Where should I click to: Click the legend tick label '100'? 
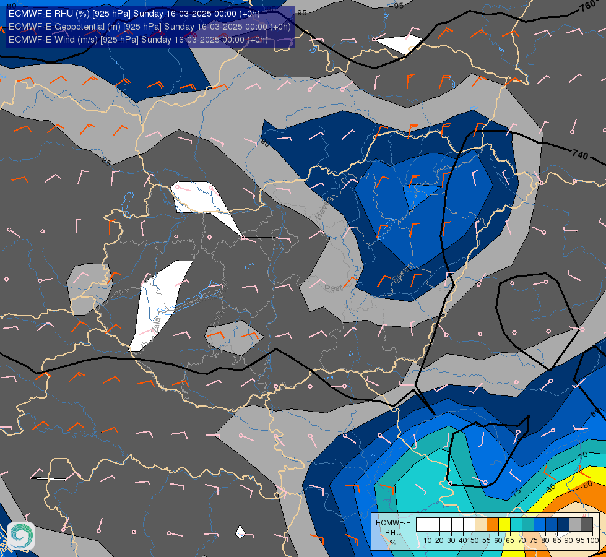click(592, 540)
